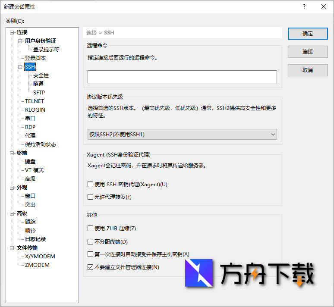334x307 pixels.
Task: Enable 允许代理转发(F) checkbox
Action: pyautogui.click(x=90, y=197)
